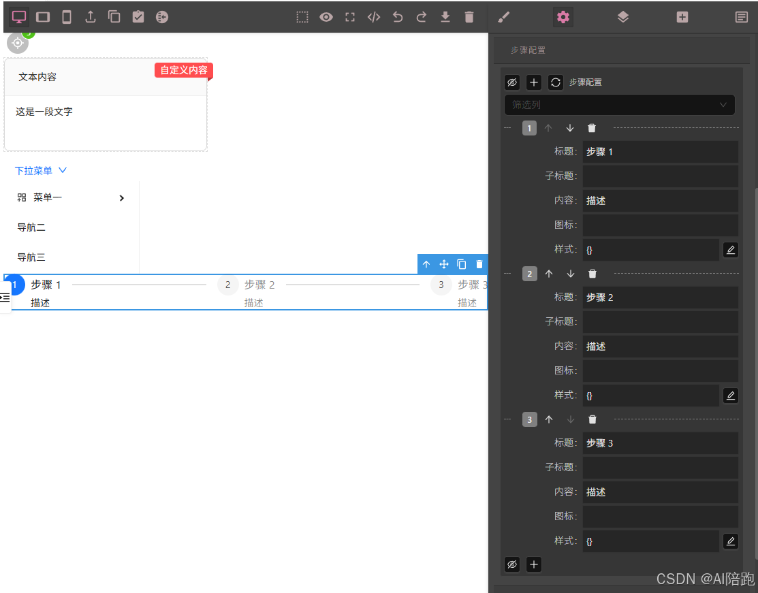
Task: Edit style of step 1 with pencil icon
Action: [731, 250]
